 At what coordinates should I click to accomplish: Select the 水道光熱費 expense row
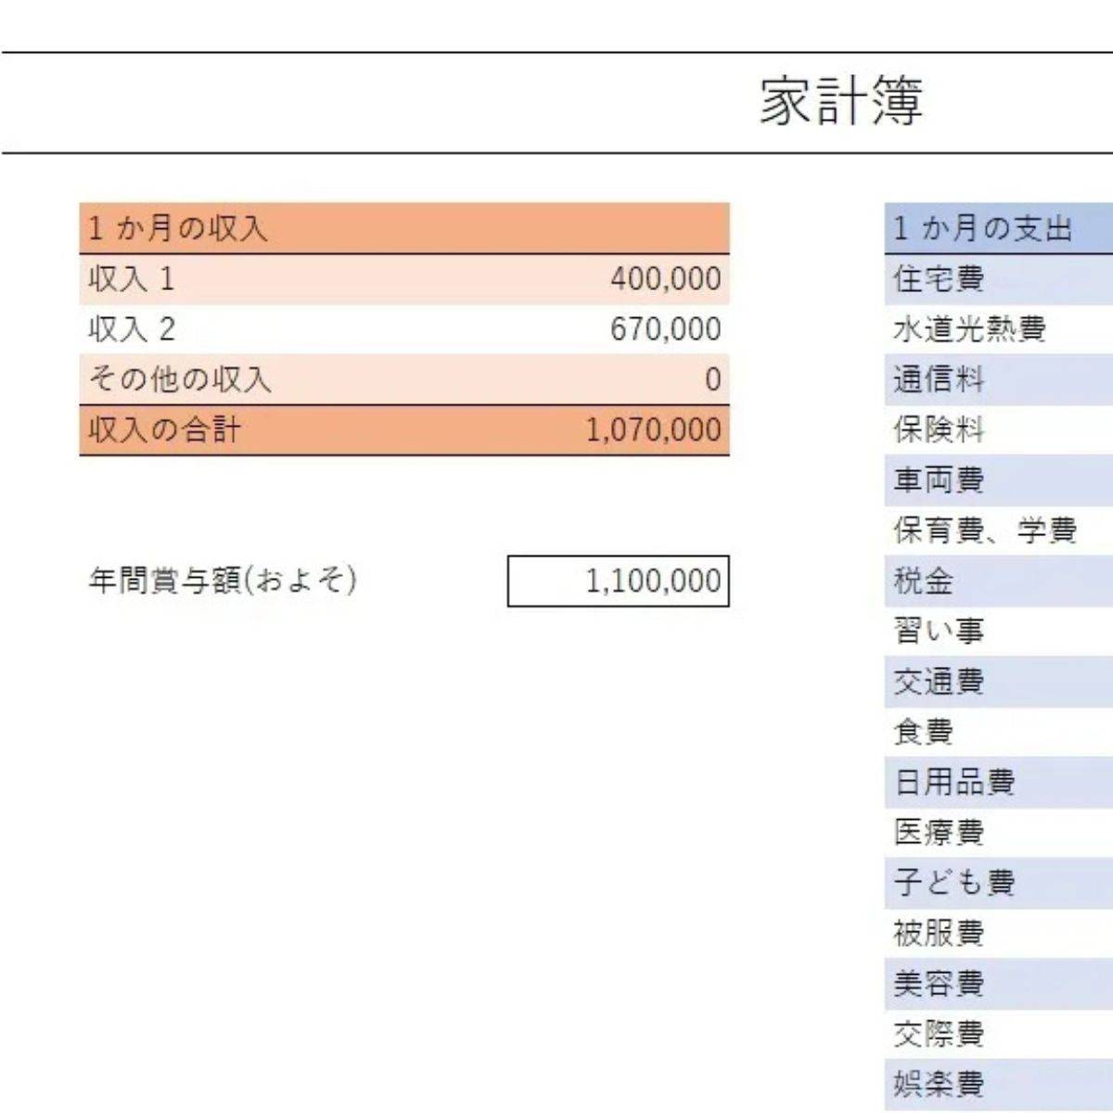coord(999,329)
